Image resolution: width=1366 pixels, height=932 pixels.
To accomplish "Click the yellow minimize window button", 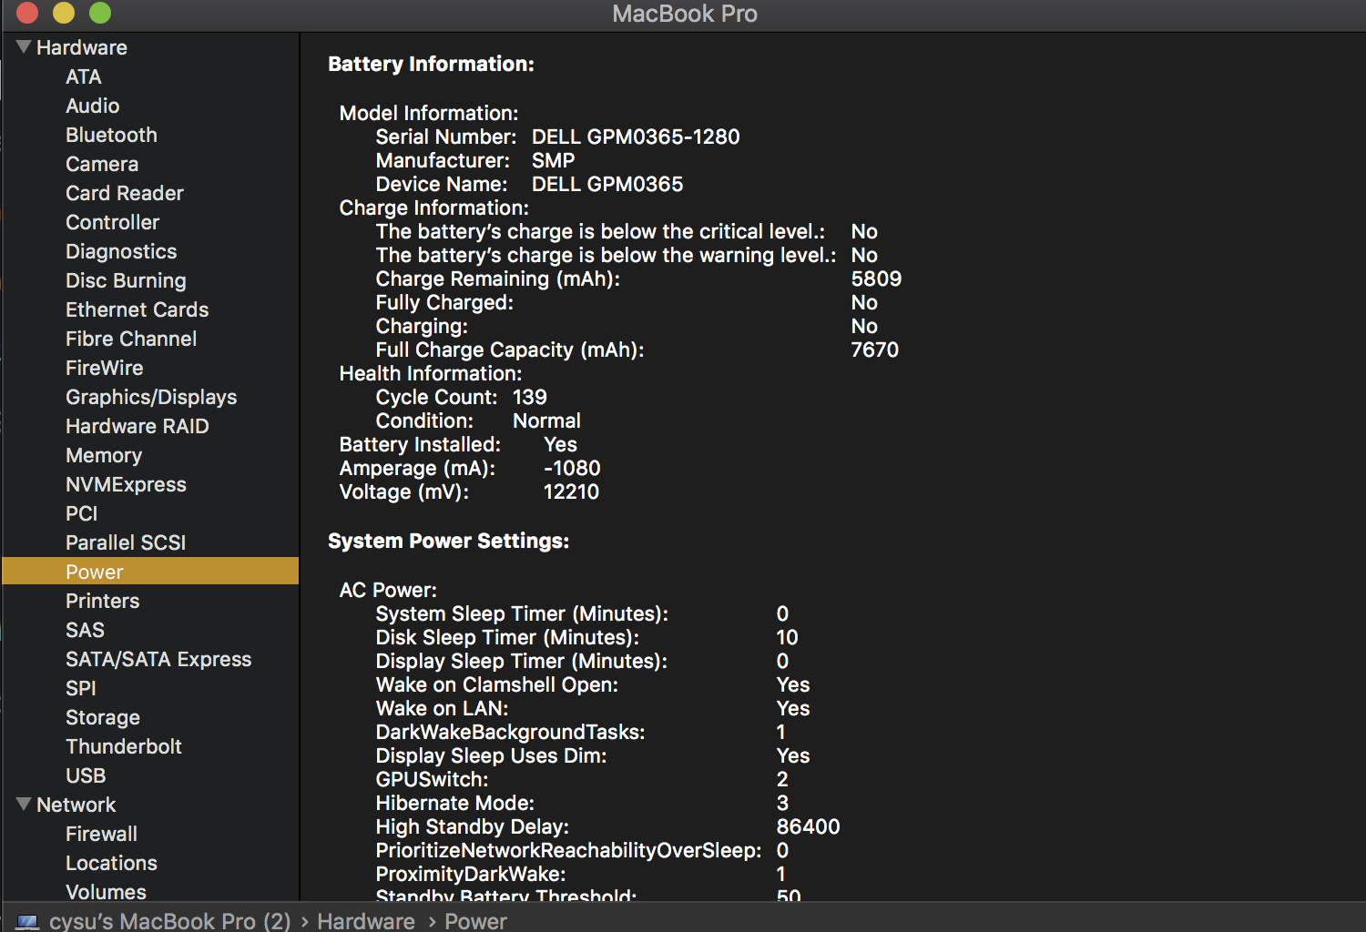I will pyautogui.click(x=64, y=13).
